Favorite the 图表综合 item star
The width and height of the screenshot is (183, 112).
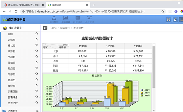click(37, 97)
